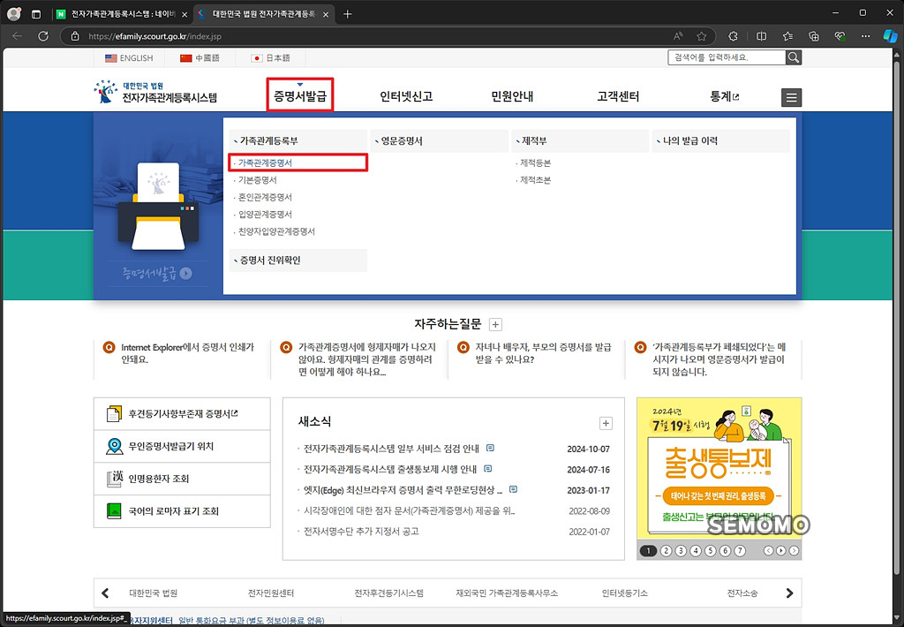Click the home logo 전자가족관계등록시스템

[x=155, y=93]
